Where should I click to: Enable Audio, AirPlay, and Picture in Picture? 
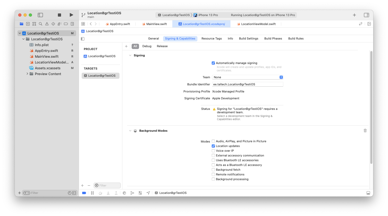click(213, 141)
